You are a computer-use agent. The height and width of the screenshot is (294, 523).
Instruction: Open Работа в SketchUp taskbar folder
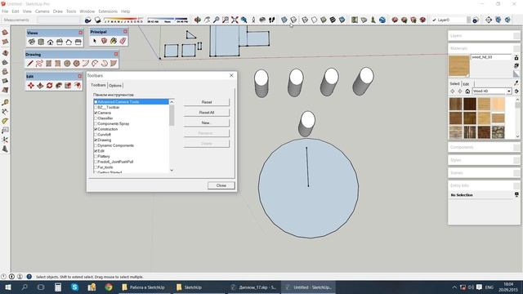(x=144, y=287)
